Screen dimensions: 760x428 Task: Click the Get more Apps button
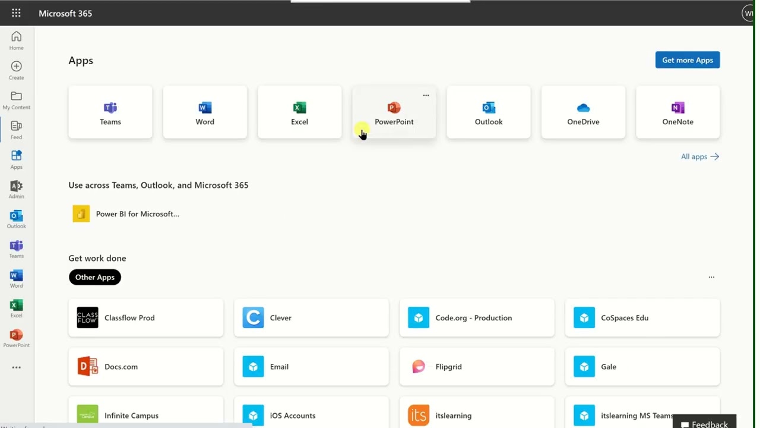click(687, 59)
